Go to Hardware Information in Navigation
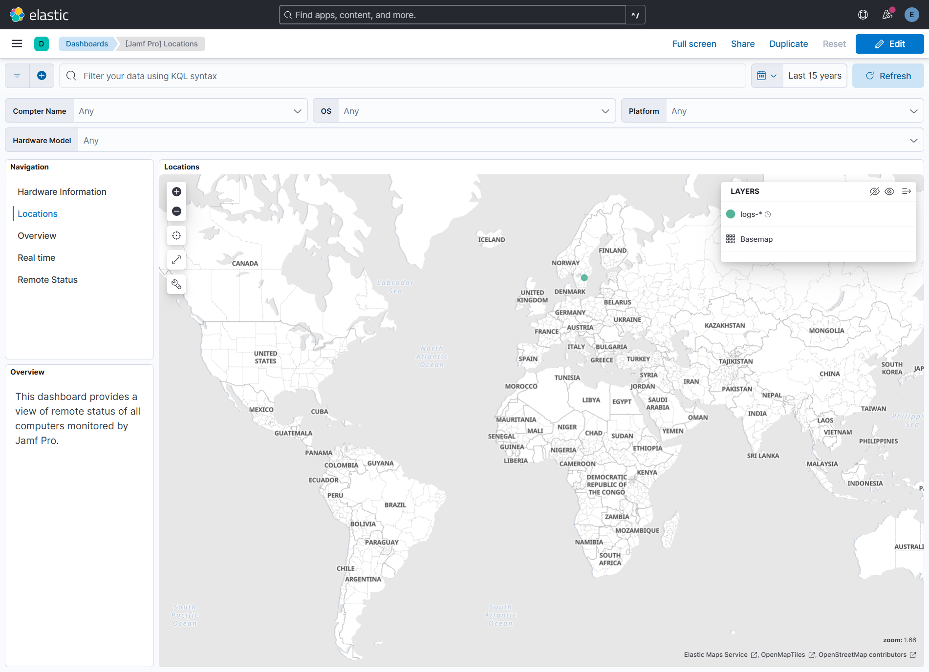 [x=62, y=192]
